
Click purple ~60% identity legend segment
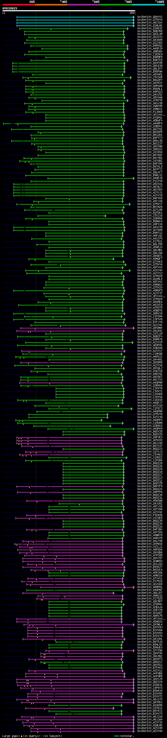(84, 5)
